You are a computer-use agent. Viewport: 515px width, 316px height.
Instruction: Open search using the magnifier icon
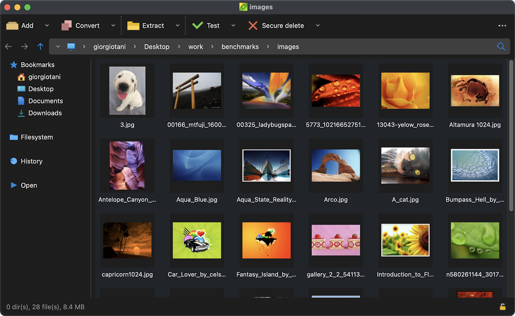(x=501, y=46)
